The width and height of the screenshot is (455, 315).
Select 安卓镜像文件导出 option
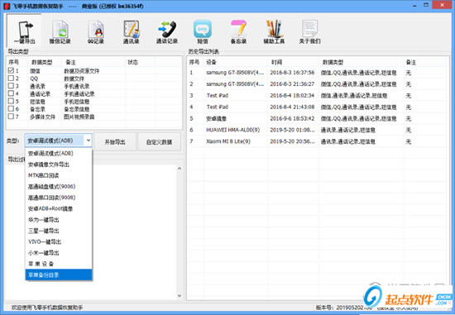click(x=59, y=165)
